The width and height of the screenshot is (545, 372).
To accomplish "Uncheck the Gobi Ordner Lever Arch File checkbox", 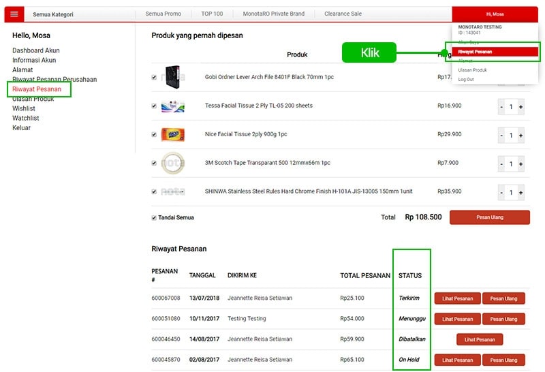I will [x=155, y=77].
